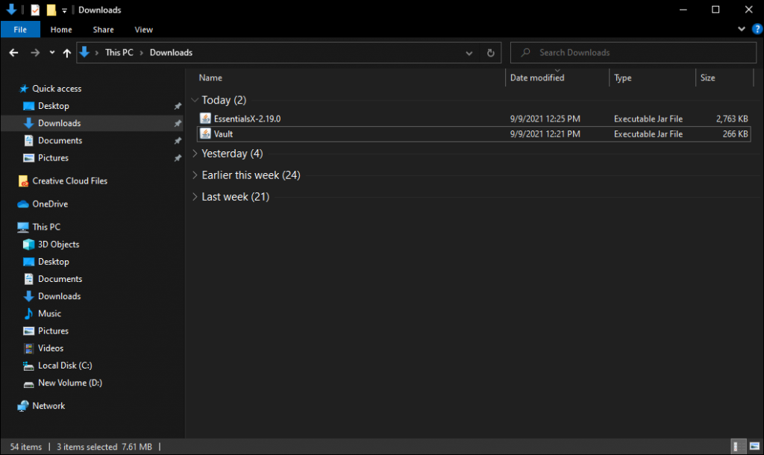Expand the Earlier this week (24) group
764x455 pixels.
pos(195,175)
